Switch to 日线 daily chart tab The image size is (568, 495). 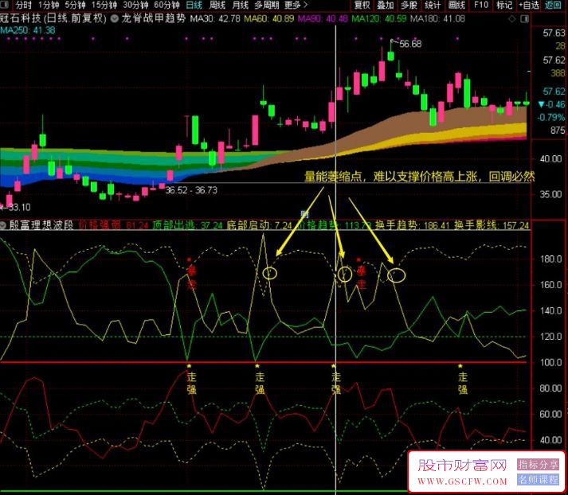(194, 5)
